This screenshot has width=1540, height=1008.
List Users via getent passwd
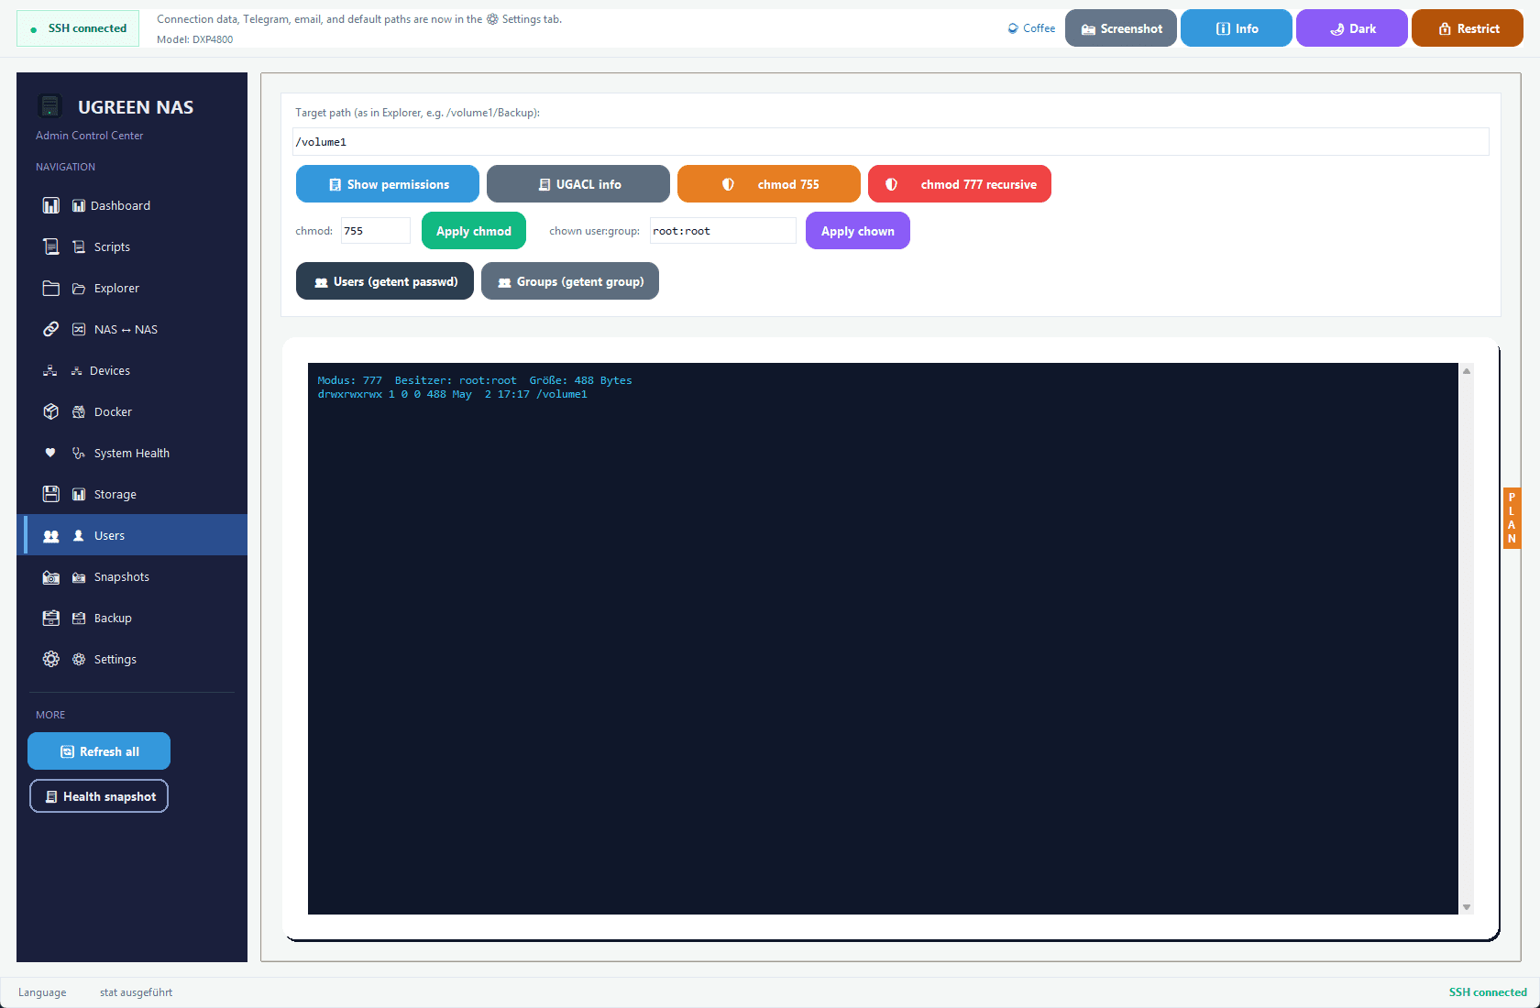pos(385,281)
